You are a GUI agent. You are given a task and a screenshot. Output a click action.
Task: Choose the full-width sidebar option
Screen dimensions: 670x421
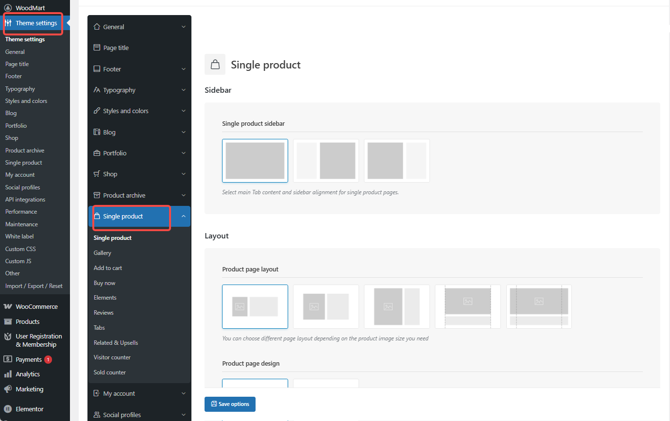point(255,161)
